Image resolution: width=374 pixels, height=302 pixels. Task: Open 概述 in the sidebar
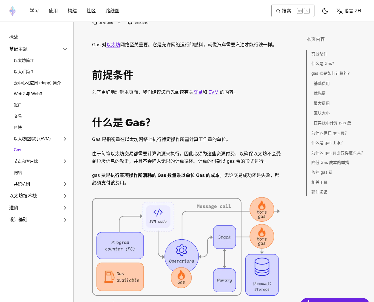14,37
